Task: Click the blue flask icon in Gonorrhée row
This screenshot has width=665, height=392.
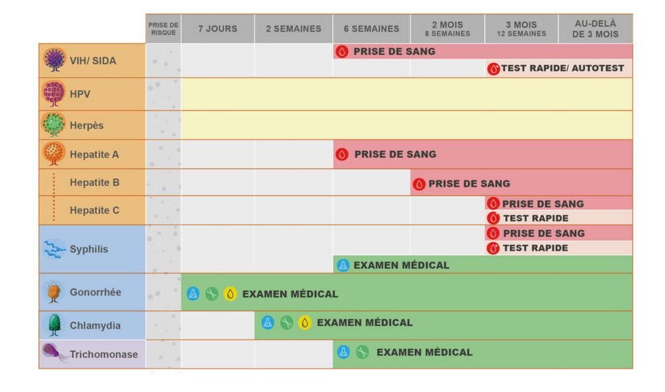Action: pyautogui.click(x=192, y=294)
